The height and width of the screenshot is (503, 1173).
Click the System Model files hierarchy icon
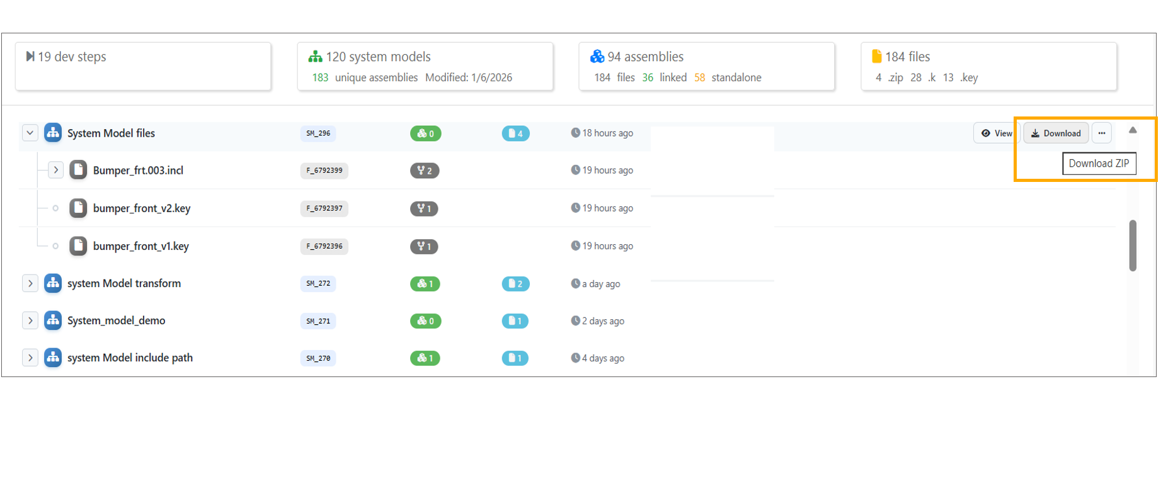pos(53,133)
